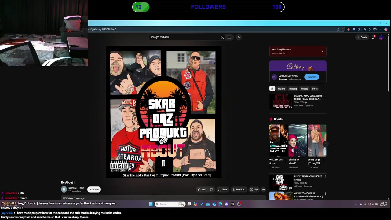Image resolution: width=391 pixels, height=220 pixels.
Task: Show next shorts with the right arrow
Action: point(326,144)
